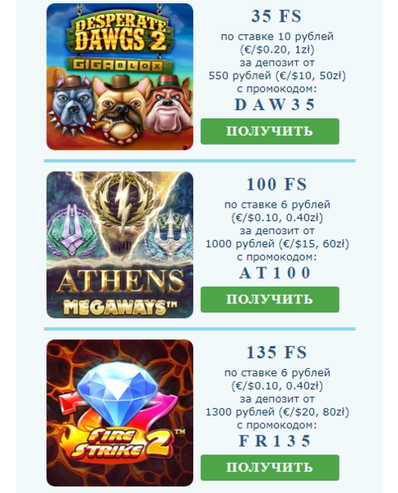
Task: Click the ПОЛУЧИТЬ button under promo code AT100
Action: (270, 299)
